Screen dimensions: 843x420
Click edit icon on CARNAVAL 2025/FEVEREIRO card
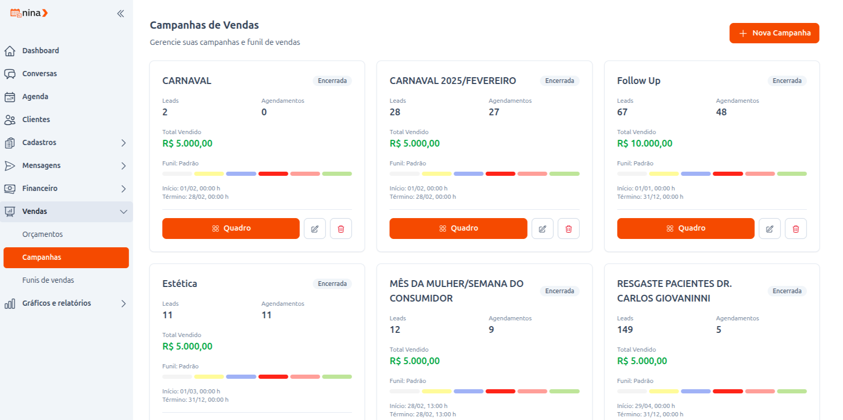pyautogui.click(x=542, y=229)
